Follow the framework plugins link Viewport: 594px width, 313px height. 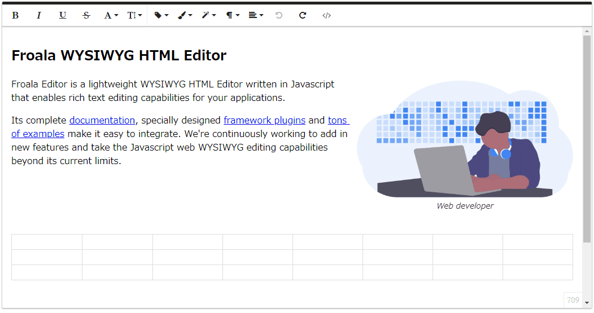tap(264, 120)
